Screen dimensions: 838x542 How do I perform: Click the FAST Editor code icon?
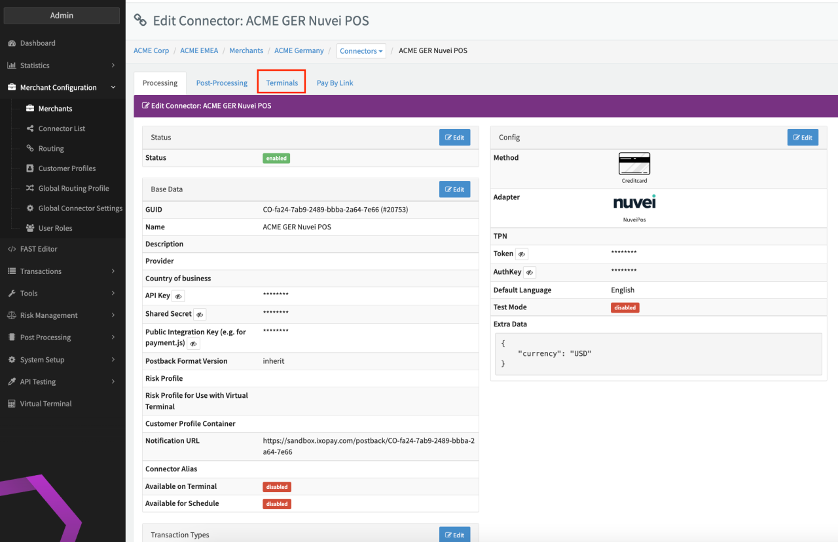tap(12, 249)
